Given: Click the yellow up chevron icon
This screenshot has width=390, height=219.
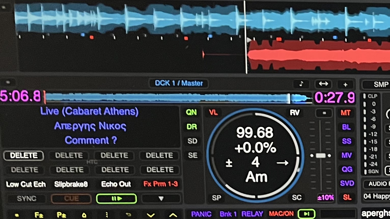Looking at the screenshot, I should point(173,215).
